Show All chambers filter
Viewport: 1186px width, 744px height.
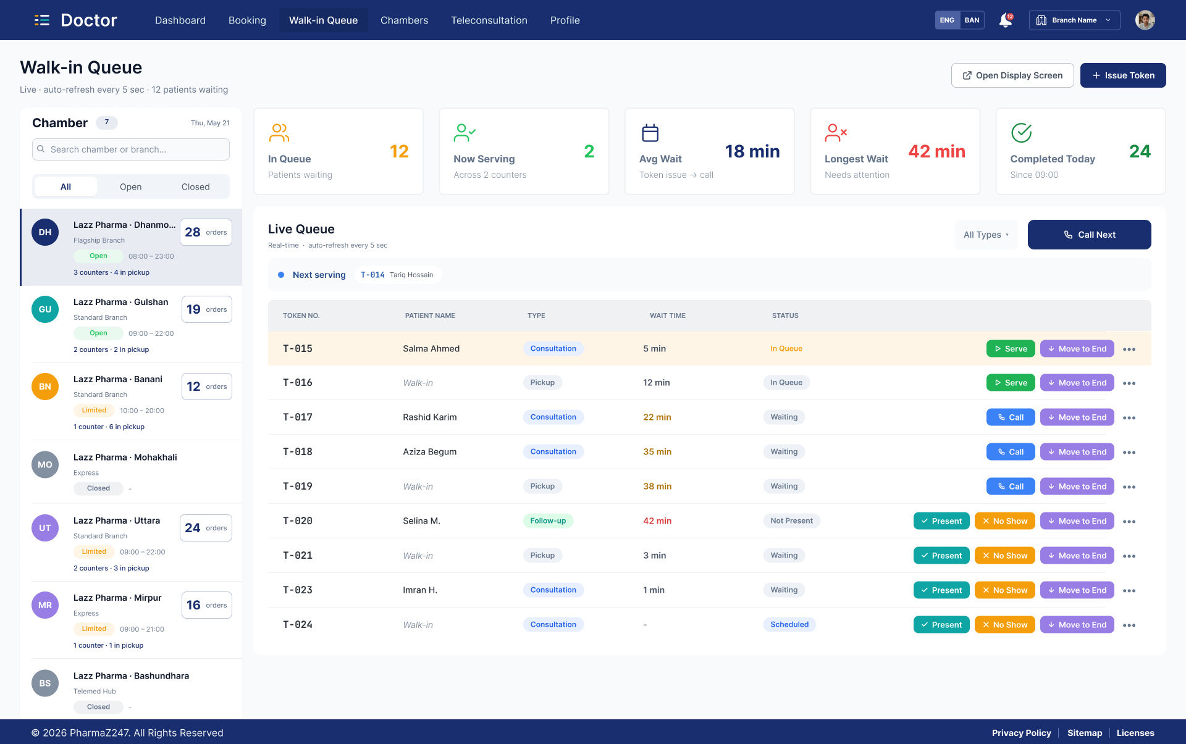click(x=65, y=186)
